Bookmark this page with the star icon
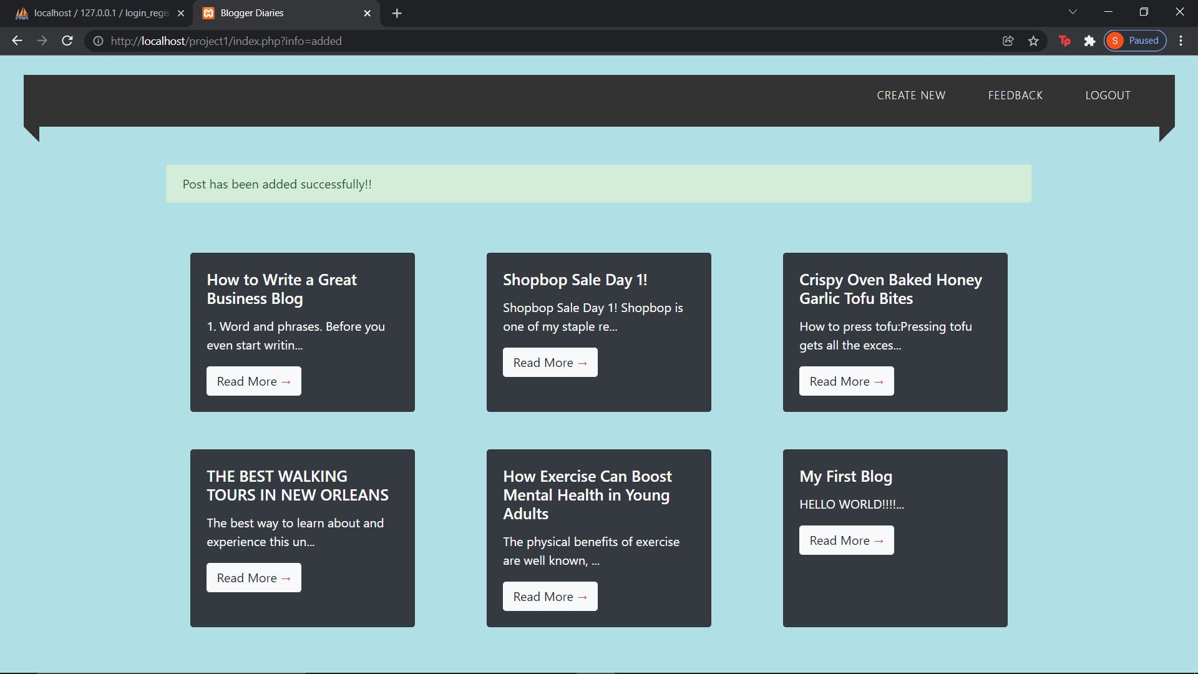This screenshot has width=1198, height=674. 1033,41
